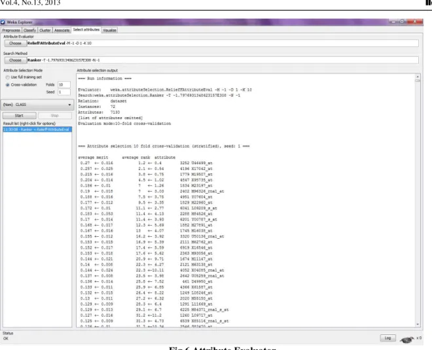Click the 'average merit' column header
The width and height of the screenshot is (432, 350).
[93, 158]
